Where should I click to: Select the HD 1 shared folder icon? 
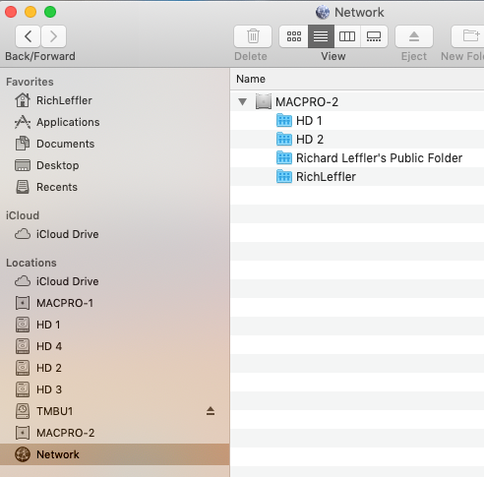pyautogui.click(x=284, y=120)
